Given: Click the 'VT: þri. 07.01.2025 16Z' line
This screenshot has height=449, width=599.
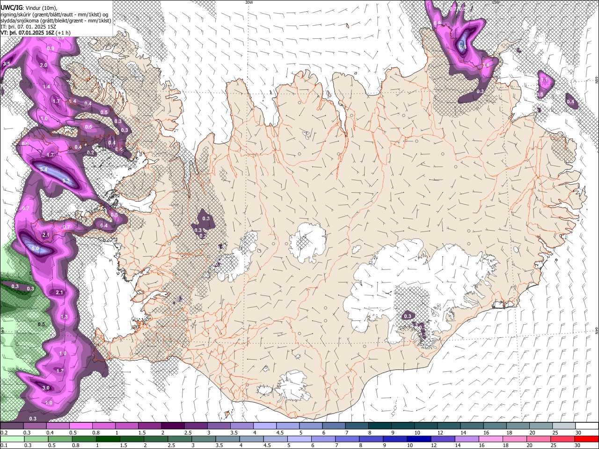Looking at the screenshot, I should (28, 33).
